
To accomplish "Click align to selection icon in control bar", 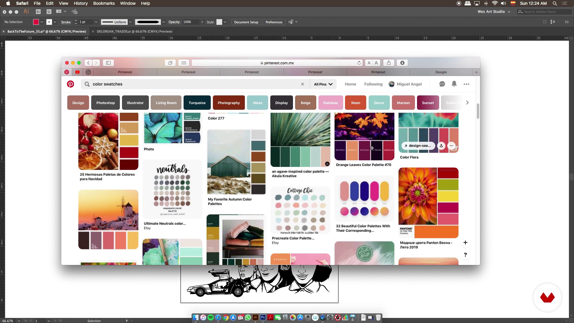I will coord(291,22).
